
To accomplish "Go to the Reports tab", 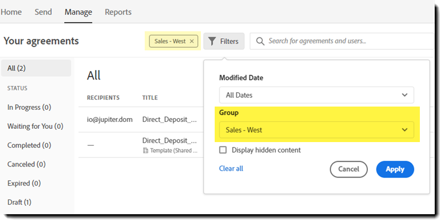I will tap(118, 12).
